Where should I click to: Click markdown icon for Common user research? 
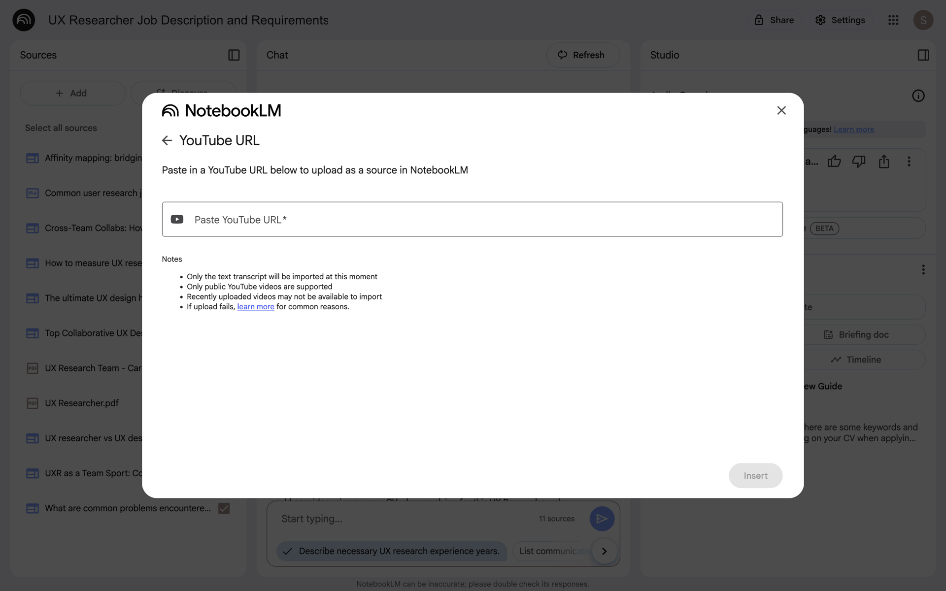(x=33, y=193)
